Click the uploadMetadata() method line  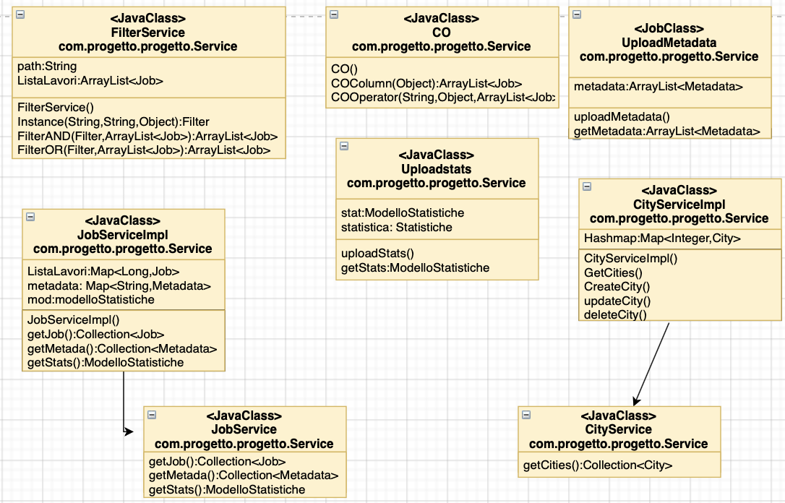click(622, 116)
